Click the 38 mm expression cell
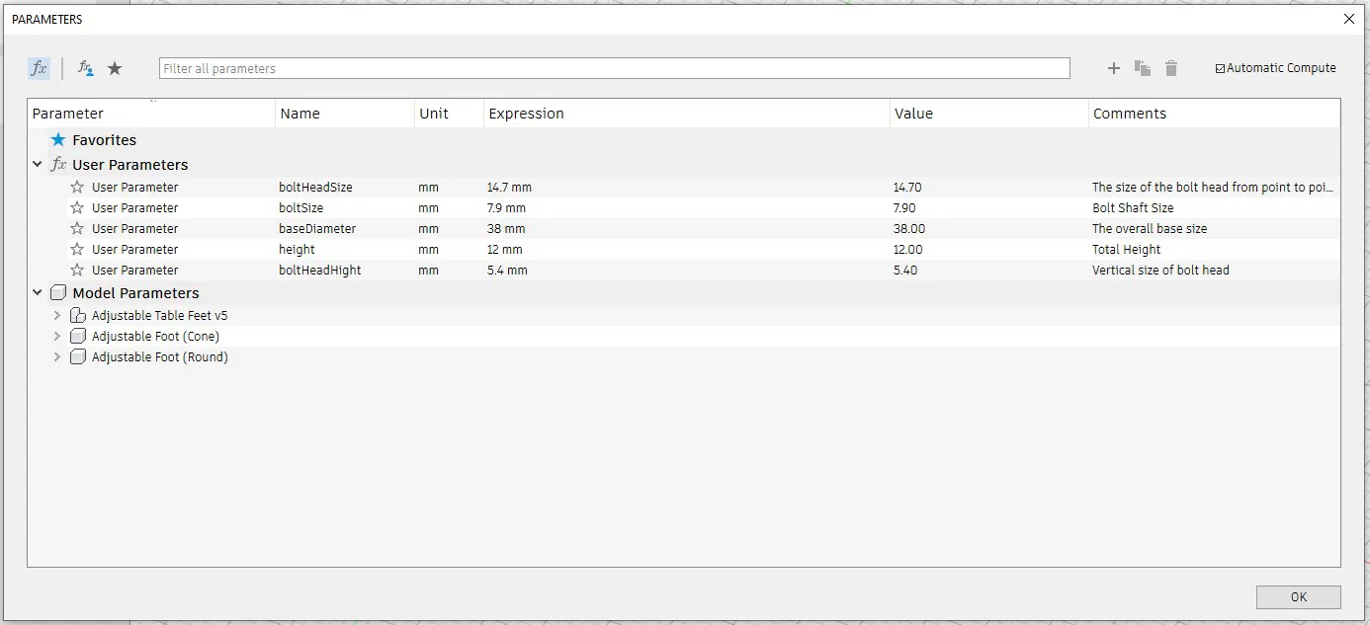The height and width of the screenshot is (625, 1370). 506,228
